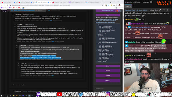
Task: Switch to Adam H. Johnson Twitter tab
Action: pos(94,2)
